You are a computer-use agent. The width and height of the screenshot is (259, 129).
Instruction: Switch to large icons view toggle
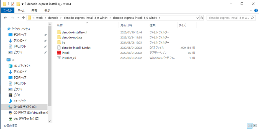coord(255,125)
